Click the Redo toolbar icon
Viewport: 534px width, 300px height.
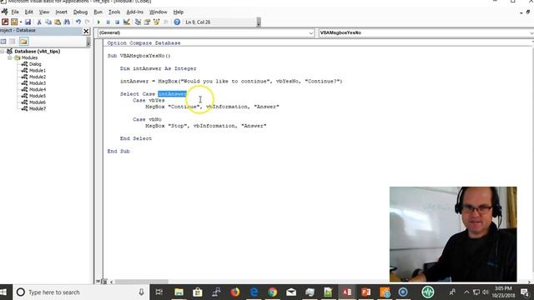88,22
